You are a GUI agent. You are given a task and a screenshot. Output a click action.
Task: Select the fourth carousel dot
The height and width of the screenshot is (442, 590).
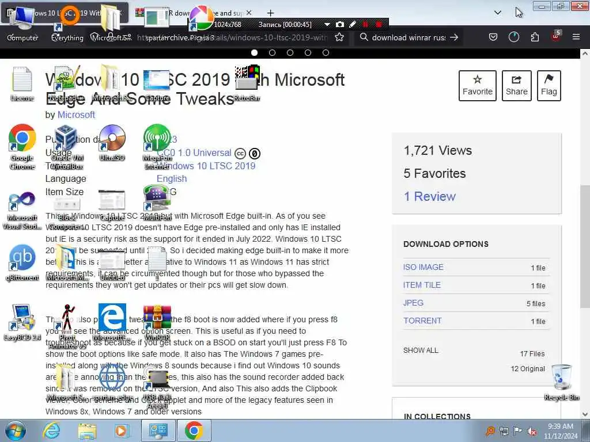[308, 52]
